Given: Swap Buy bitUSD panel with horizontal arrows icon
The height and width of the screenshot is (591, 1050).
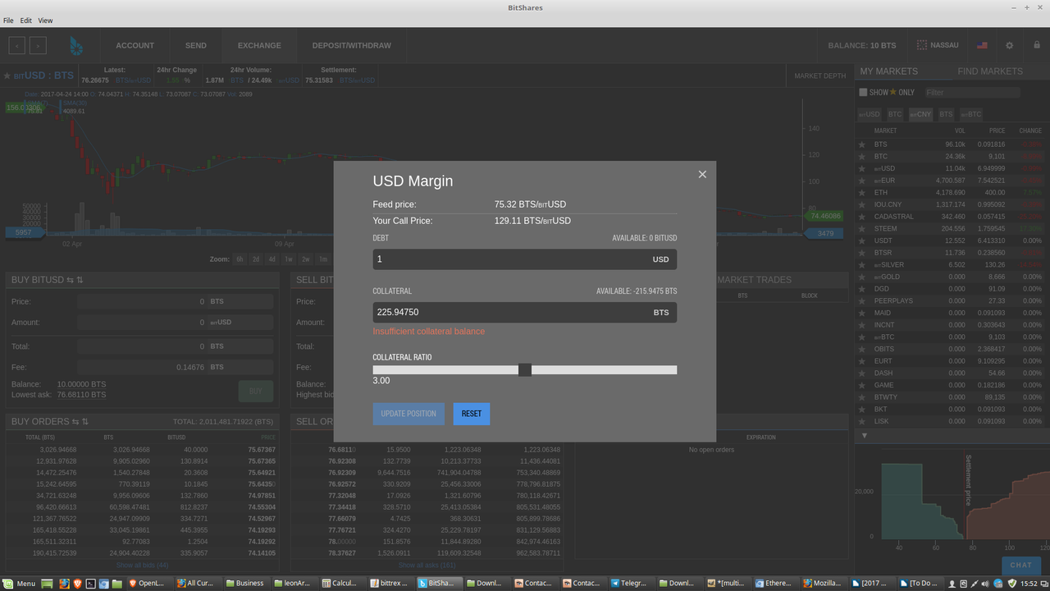Looking at the screenshot, I should tap(70, 280).
